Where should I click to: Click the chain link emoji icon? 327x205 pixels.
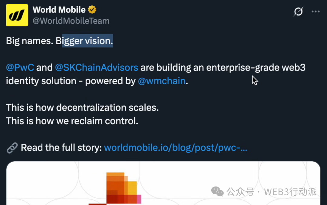[x=12, y=148]
